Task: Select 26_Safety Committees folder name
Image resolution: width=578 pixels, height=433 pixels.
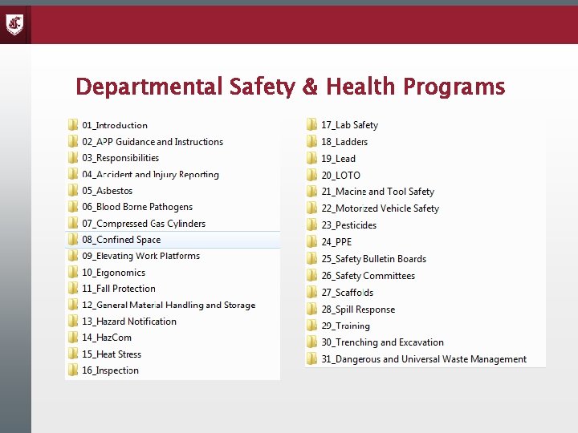Action: pyautogui.click(x=368, y=276)
